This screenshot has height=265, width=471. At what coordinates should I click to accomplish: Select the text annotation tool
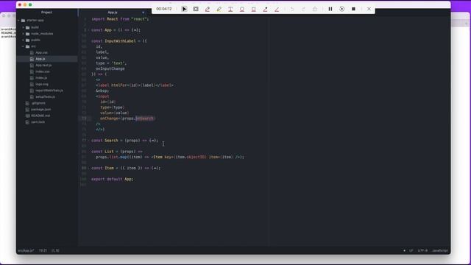pos(230,10)
